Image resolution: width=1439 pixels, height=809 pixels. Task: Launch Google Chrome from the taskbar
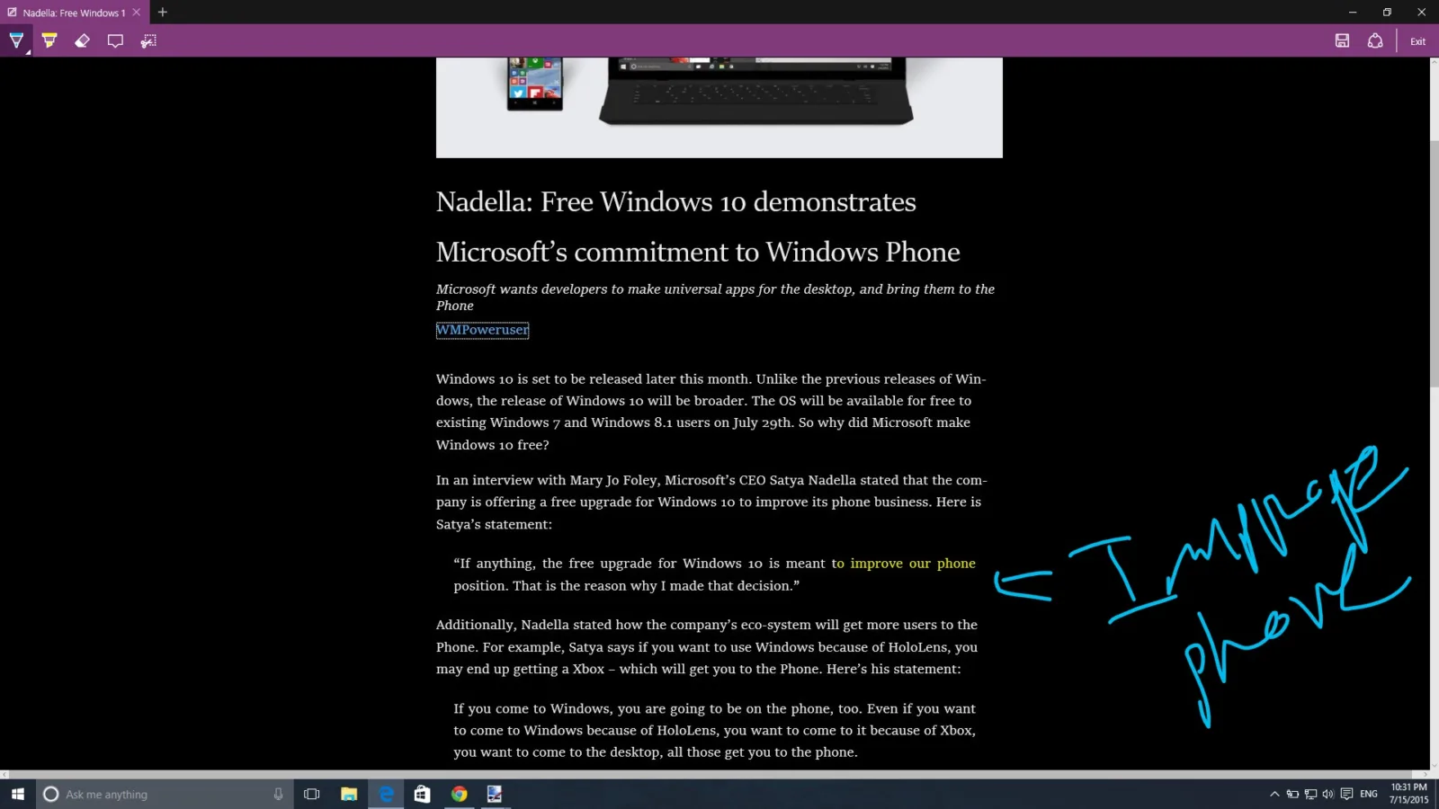(459, 794)
